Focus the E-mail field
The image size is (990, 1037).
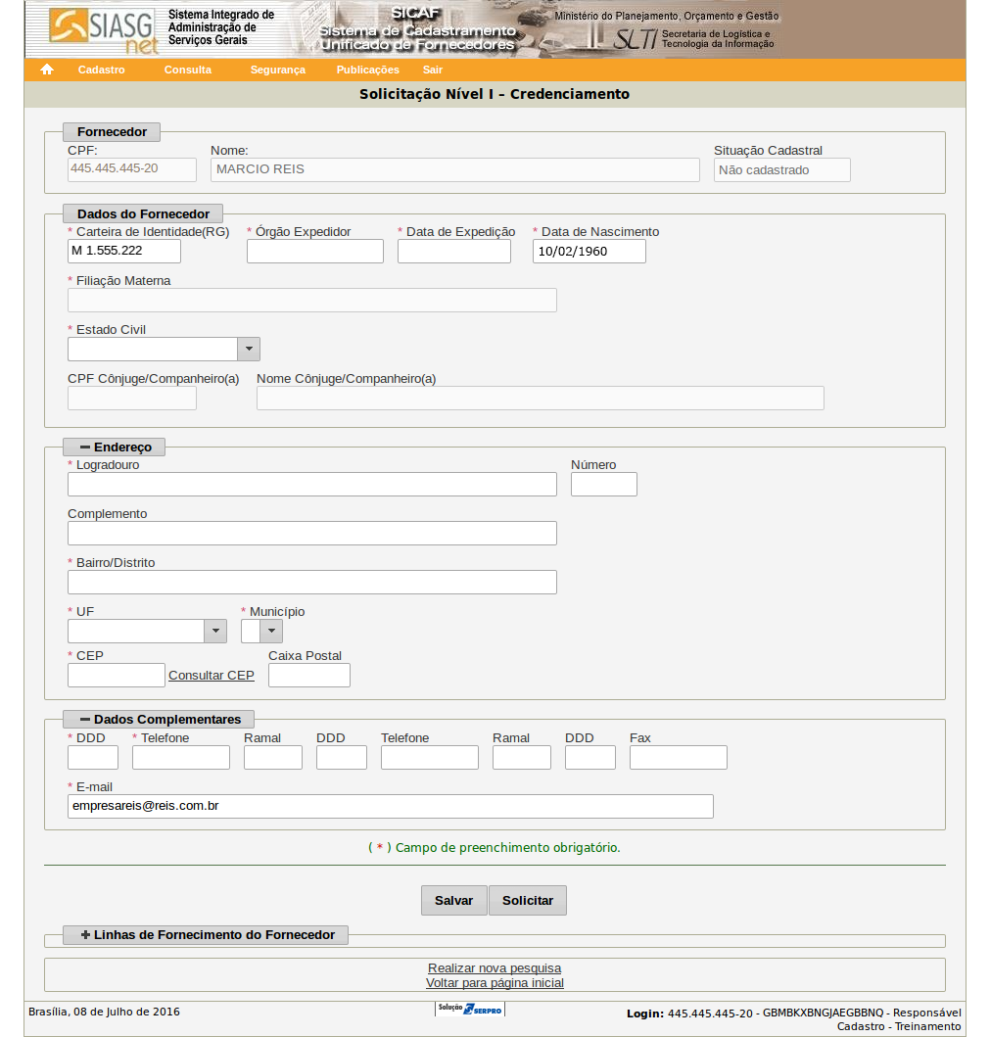[390, 806]
